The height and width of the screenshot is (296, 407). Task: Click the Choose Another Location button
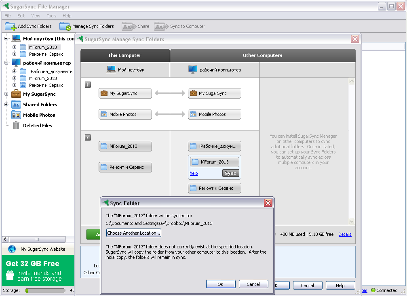[134, 233]
